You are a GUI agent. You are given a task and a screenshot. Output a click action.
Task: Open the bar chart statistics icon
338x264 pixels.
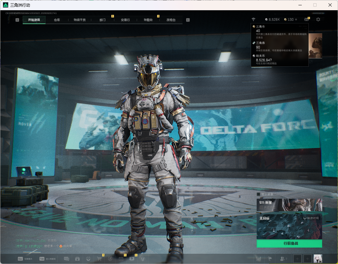click(x=259, y=259)
